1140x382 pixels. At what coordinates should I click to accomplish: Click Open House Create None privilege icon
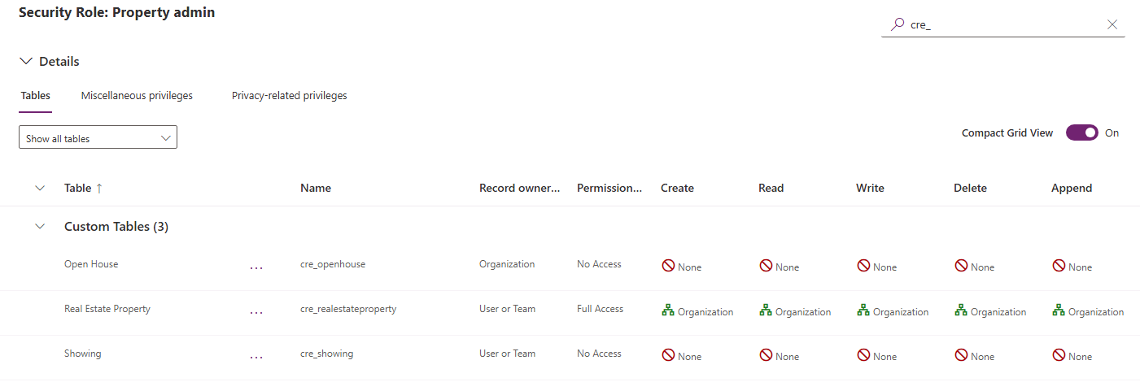[668, 266]
